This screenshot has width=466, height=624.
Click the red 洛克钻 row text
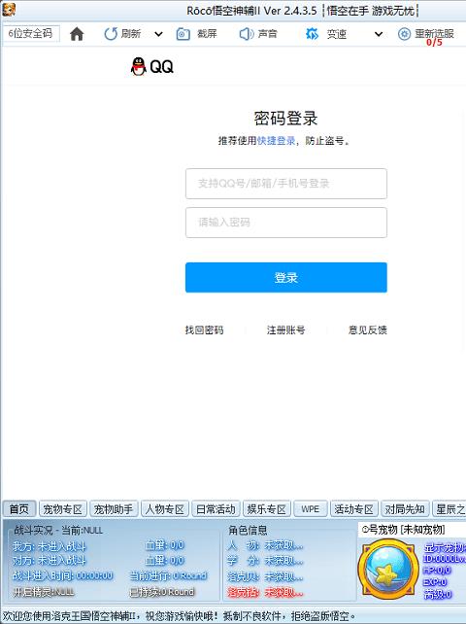point(265,592)
